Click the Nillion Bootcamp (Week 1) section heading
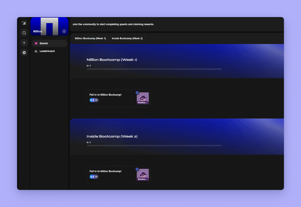 pyautogui.click(x=112, y=60)
